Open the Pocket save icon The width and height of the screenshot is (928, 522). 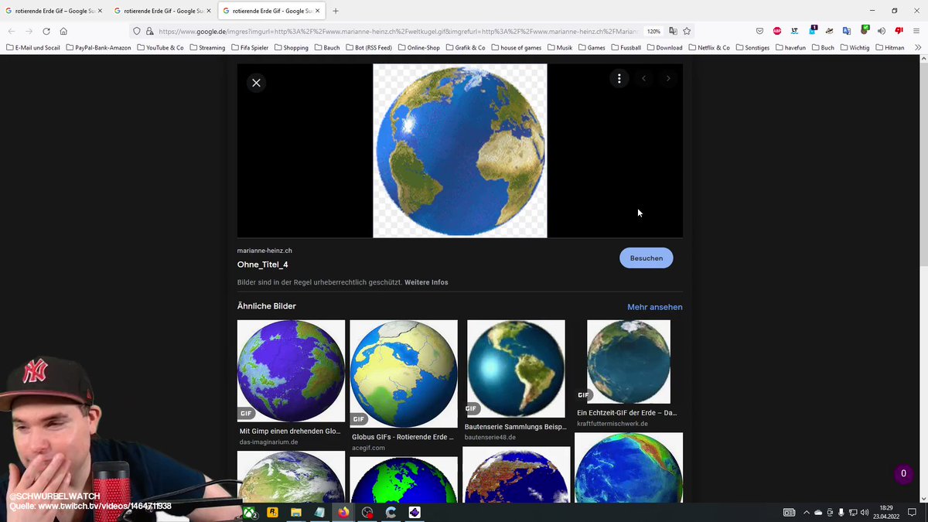pos(759,31)
